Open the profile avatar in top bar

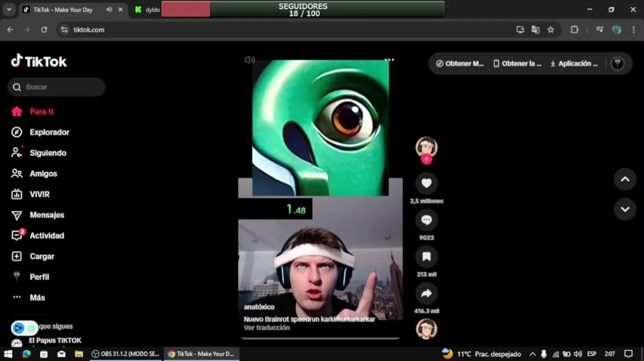pos(618,64)
